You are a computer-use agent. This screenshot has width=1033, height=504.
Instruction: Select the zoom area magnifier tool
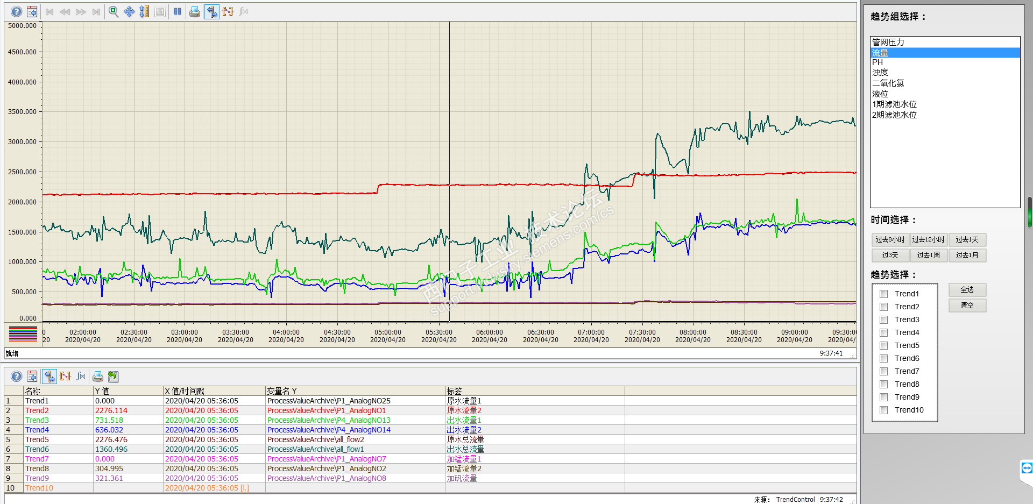pos(114,11)
